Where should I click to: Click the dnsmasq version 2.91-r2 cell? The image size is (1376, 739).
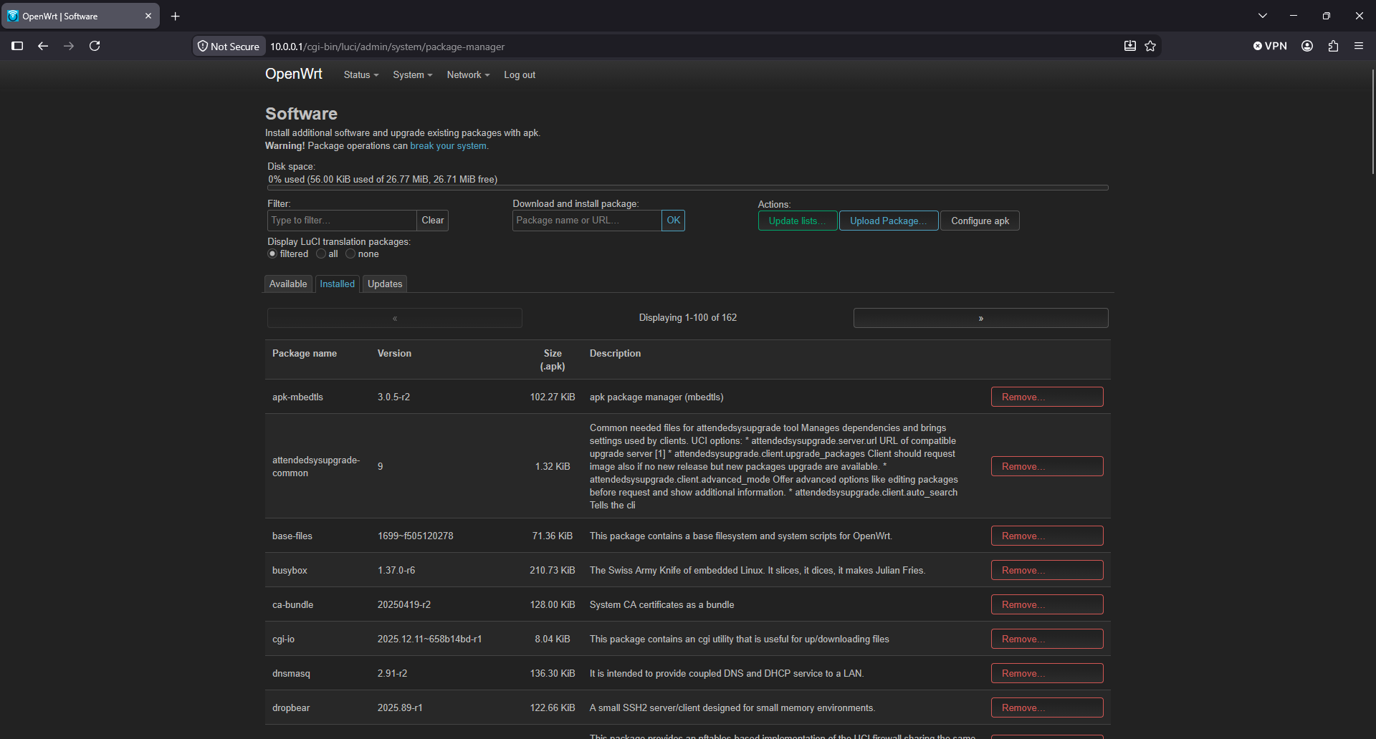click(392, 674)
